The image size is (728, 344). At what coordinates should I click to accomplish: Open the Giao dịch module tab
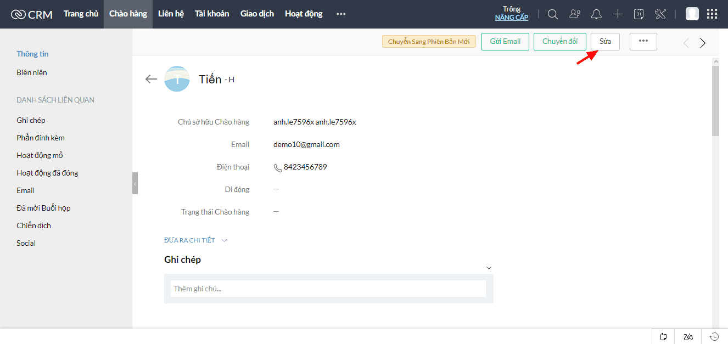click(257, 14)
